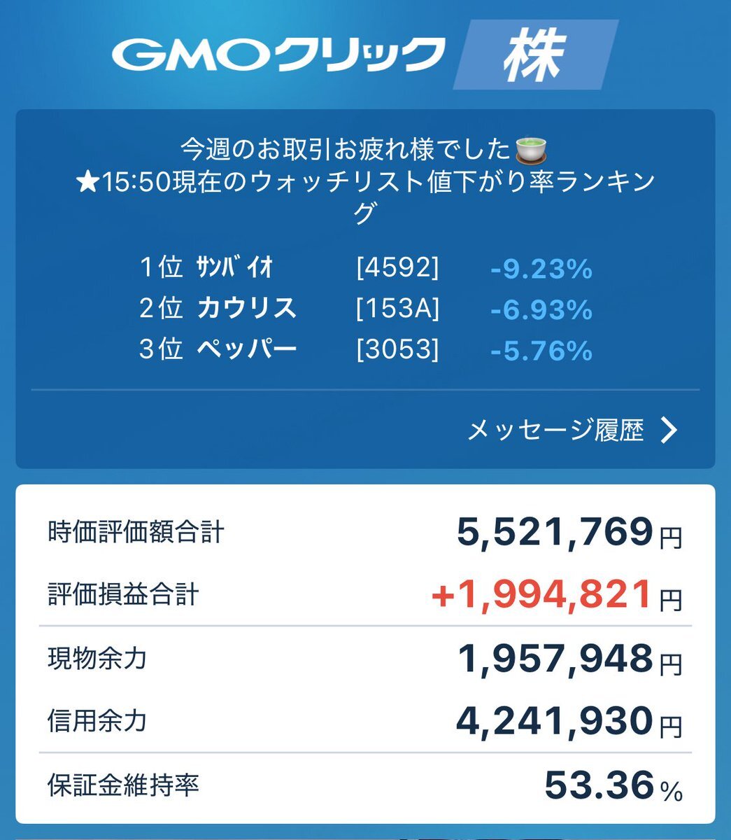Click the 評価損益合計 label
This screenshot has height=840, width=731.
click(x=123, y=595)
